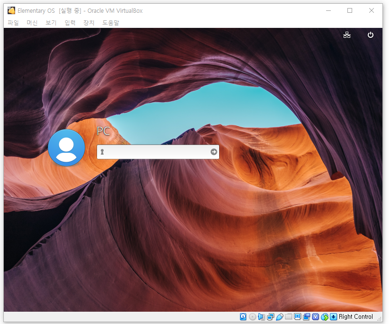390x324 pixels.
Task: Open the 머신 menu
Action: [x=32, y=23]
